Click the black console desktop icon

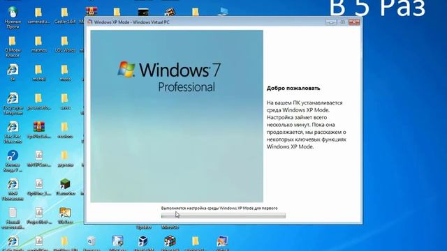(x=143, y=12)
